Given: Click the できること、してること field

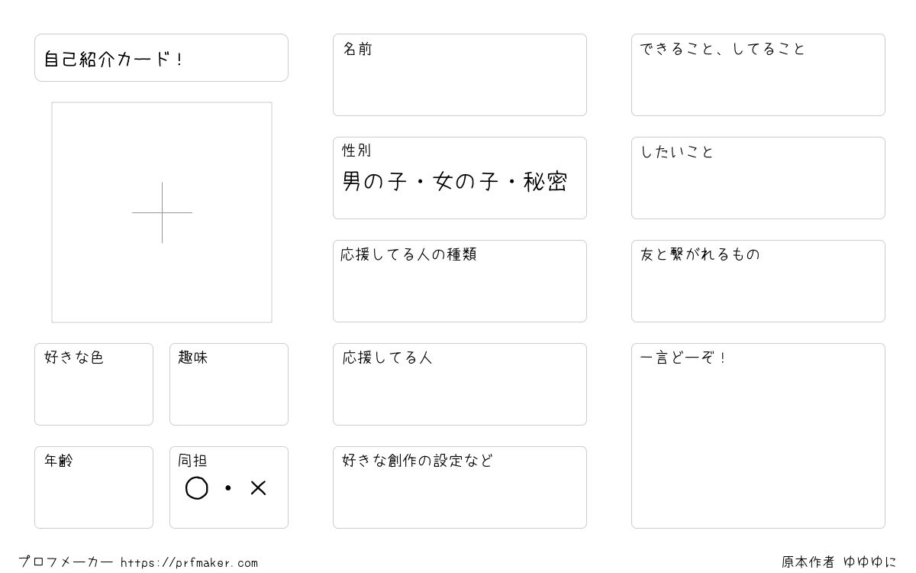Looking at the screenshot, I should coord(758,75).
